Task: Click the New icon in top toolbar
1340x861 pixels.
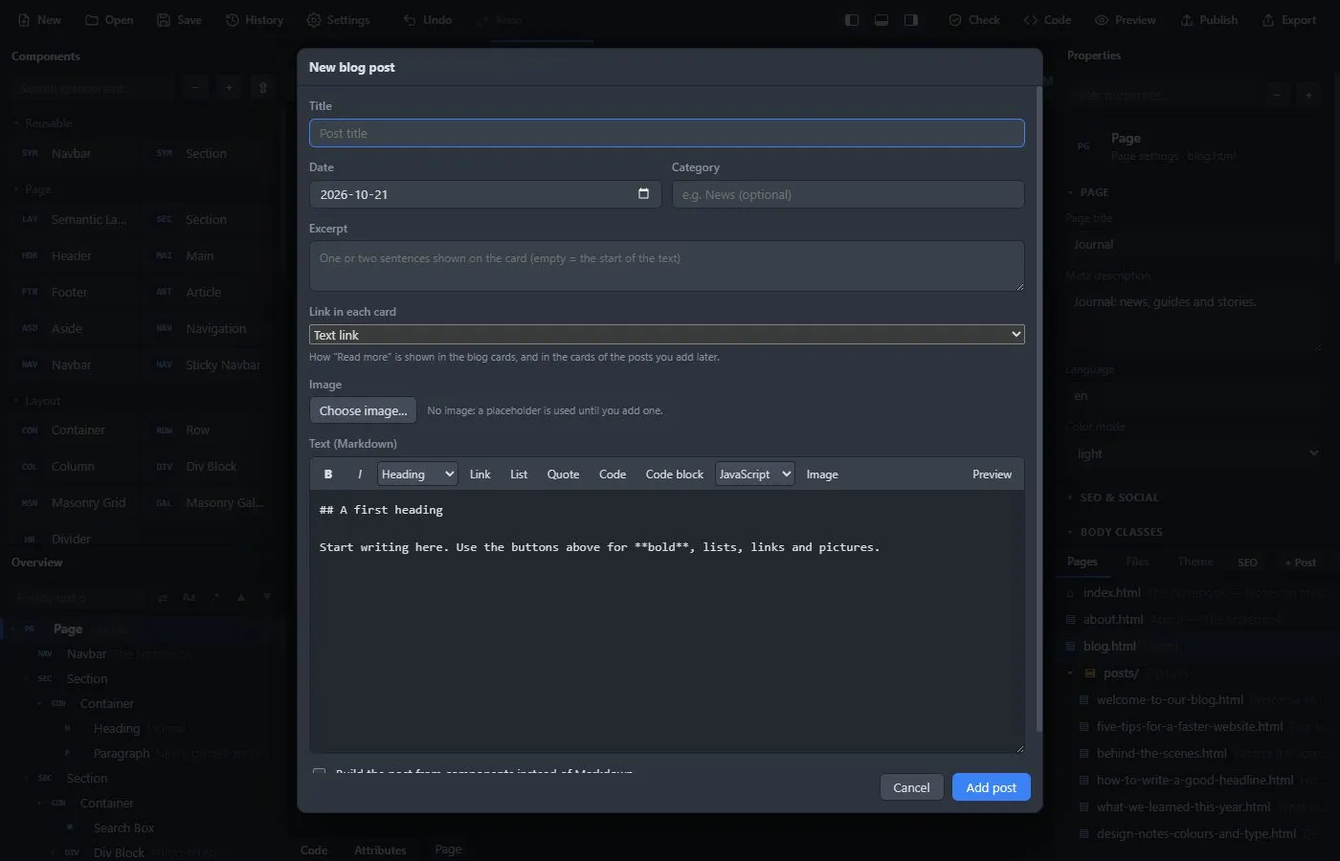Action: [24, 20]
